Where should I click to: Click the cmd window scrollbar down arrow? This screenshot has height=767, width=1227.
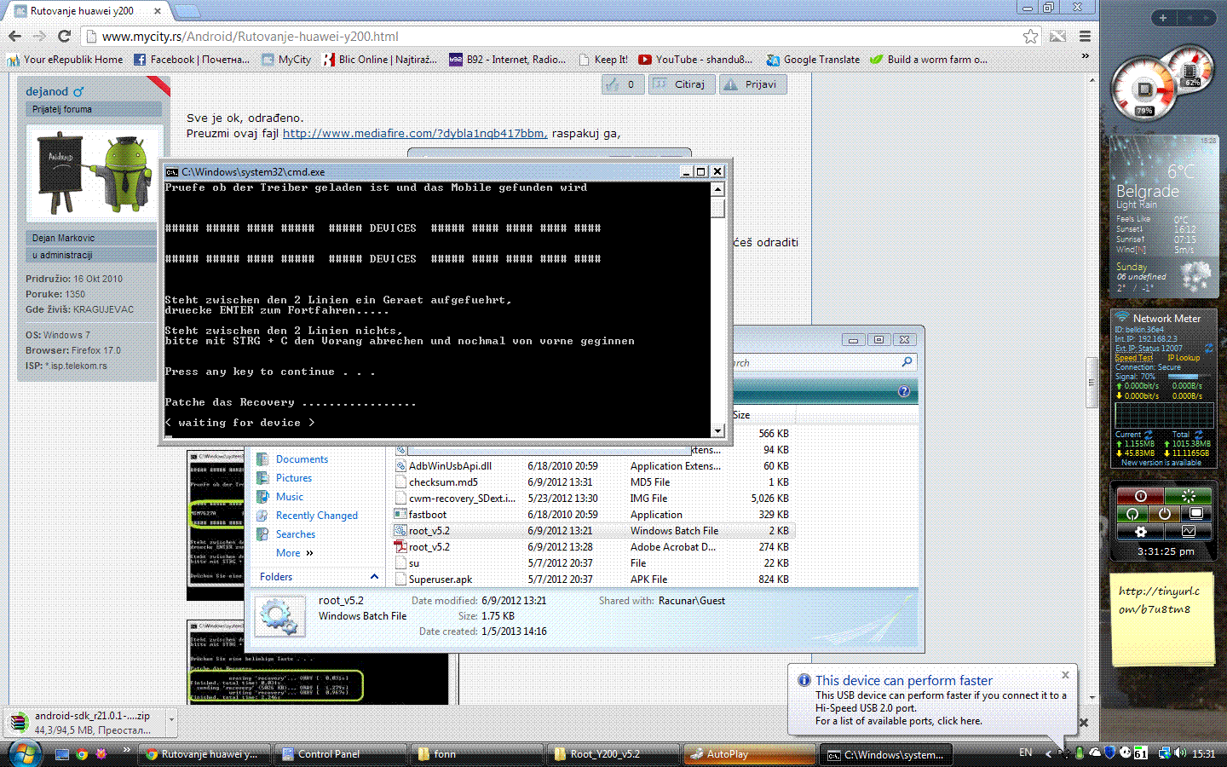(x=717, y=431)
